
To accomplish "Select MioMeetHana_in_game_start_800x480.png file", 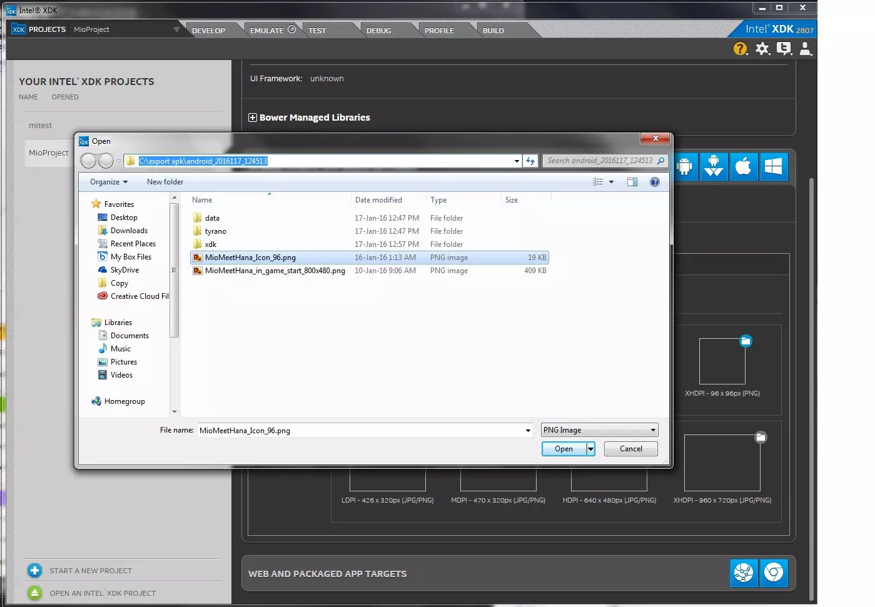I will 275,271.
